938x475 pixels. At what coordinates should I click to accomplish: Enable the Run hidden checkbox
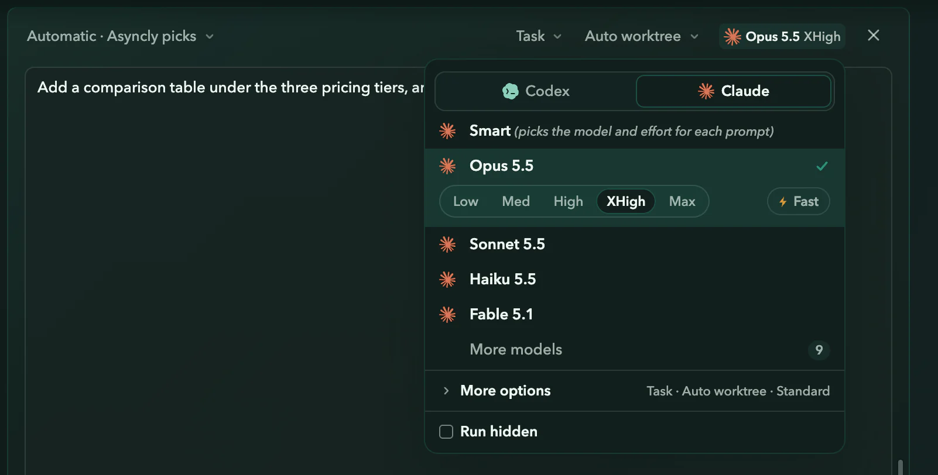coord(446,432)
